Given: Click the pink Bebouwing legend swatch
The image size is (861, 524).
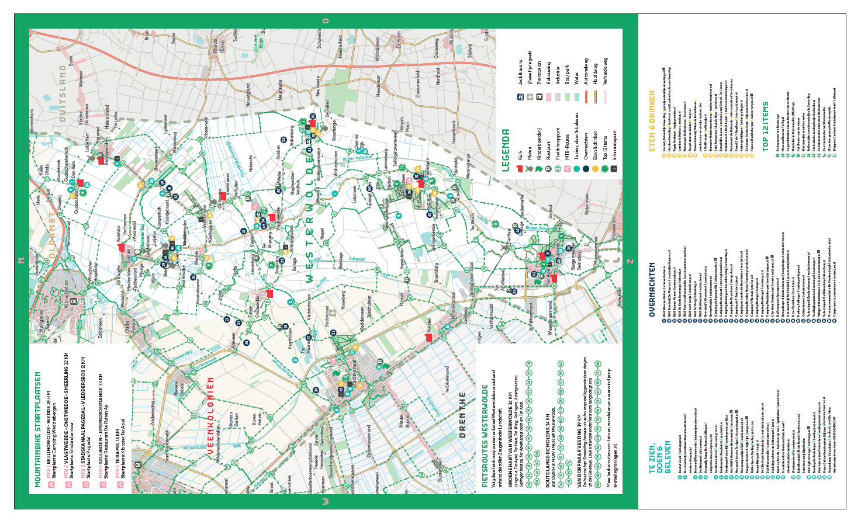Looking at the screenshot, I should coord(548,97).
